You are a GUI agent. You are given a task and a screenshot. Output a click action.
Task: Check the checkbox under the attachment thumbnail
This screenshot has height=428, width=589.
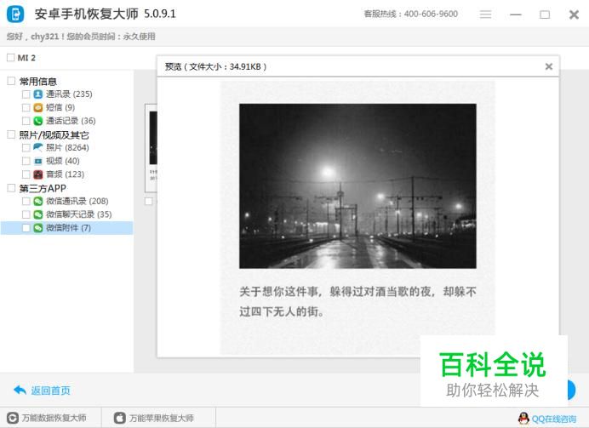pyautogui.click(x=149, y=201)
